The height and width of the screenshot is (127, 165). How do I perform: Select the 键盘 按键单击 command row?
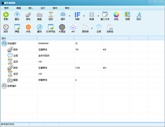coord(82,80)
